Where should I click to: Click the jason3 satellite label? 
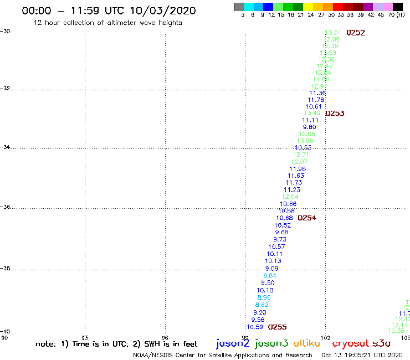[271, 343]
